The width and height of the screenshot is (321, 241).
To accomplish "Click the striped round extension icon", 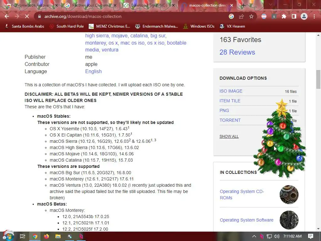I will pyautogui.click(x=264, y=16).
